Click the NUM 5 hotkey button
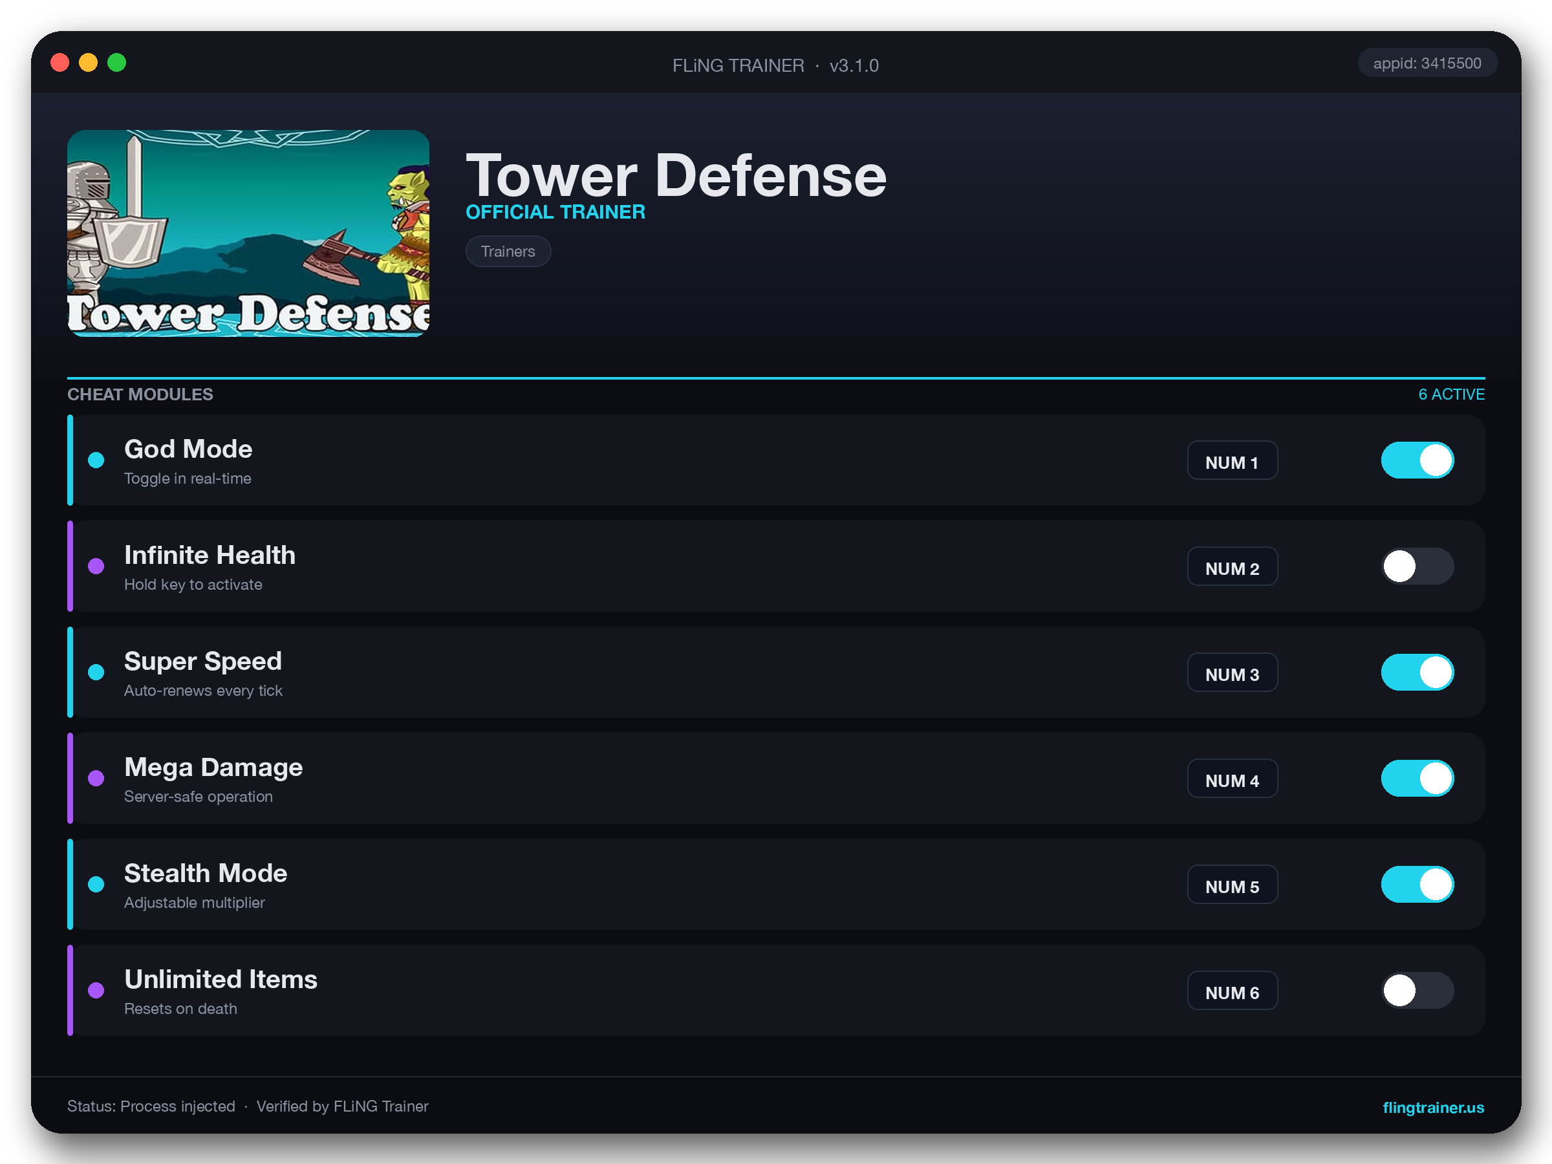This screenshot has height=1164, width=1552. [x=1232, y=885]
